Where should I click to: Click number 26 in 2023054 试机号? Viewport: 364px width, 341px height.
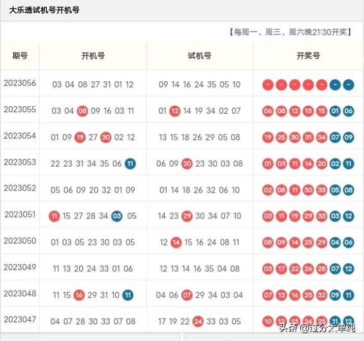(x=197, y=137)
